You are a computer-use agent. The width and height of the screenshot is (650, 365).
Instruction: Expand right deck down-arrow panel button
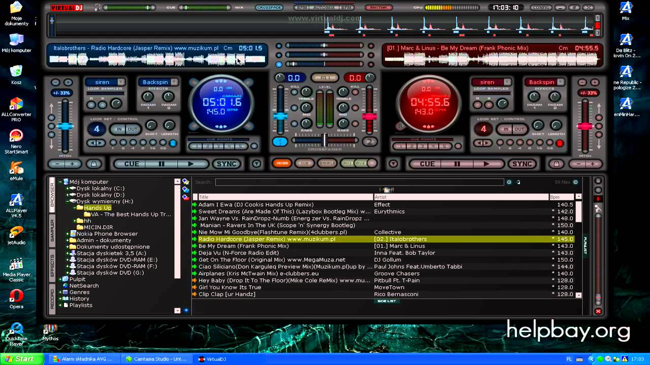[x=393, y=164]
